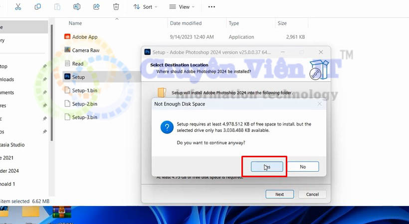The width and height of the screenshot is (409, 224).
Task: Click the Share icon in toolbar
Action: tap(97, 6)
